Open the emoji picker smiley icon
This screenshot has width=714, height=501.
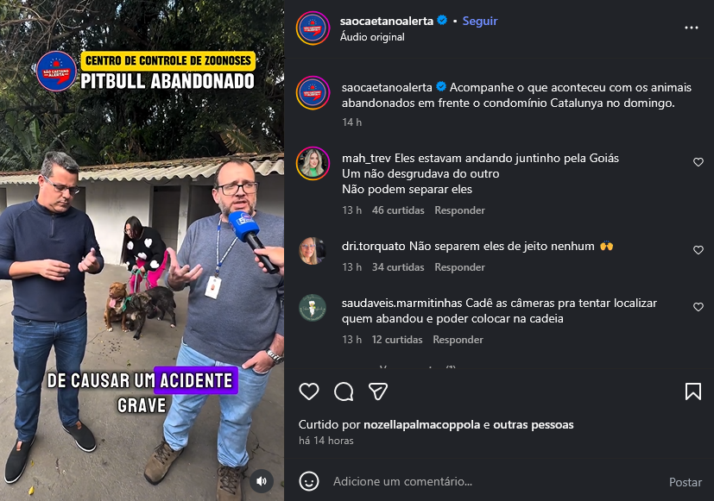[x=309, y=481]
